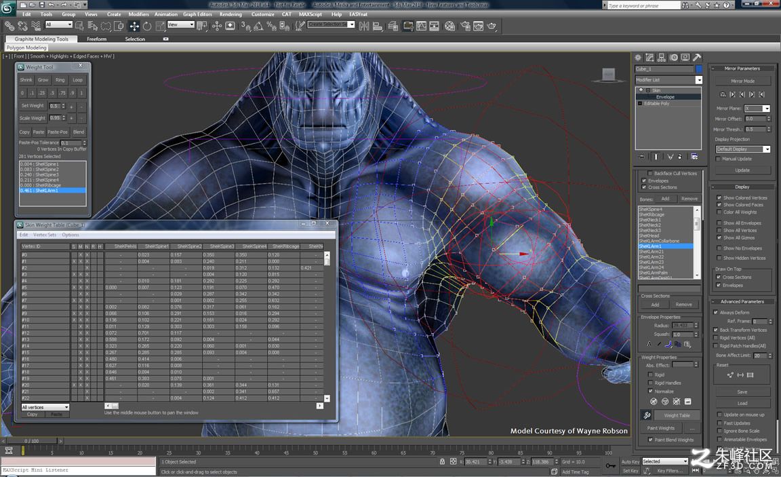Click the Save file icon in quick access toolbar
This screenshot has height=477, width=781.
pos(42,5)
